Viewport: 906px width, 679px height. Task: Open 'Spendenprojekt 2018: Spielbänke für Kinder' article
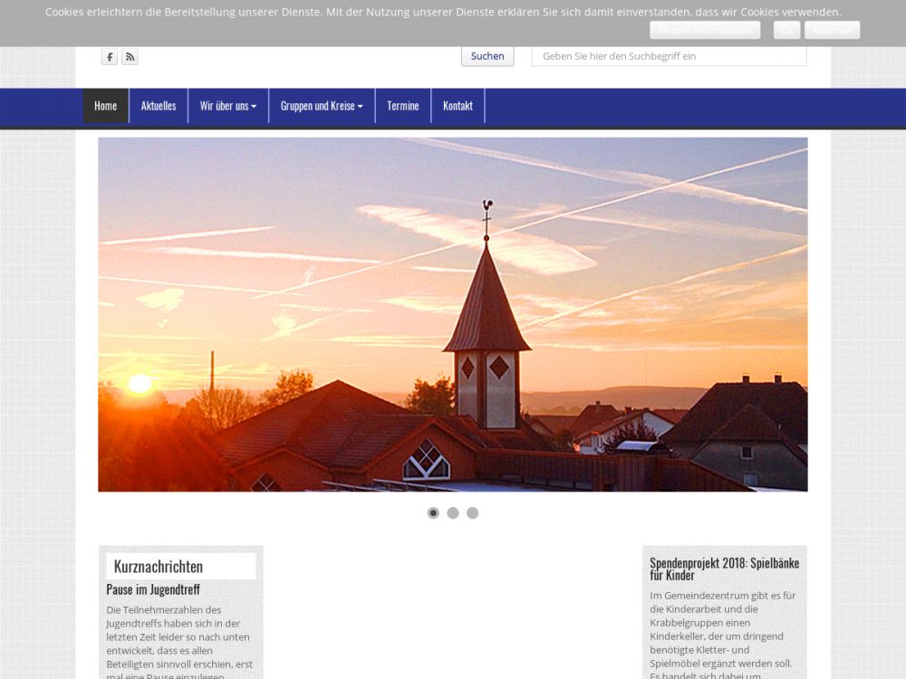click(724, 569)
